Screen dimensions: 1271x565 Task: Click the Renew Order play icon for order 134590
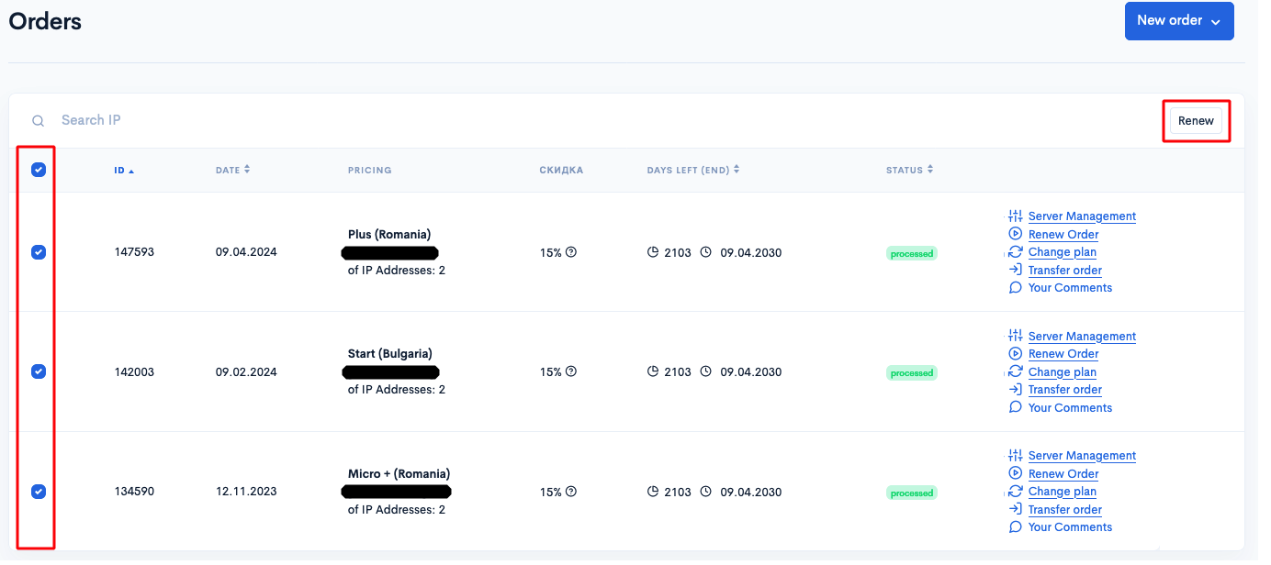1015,473
